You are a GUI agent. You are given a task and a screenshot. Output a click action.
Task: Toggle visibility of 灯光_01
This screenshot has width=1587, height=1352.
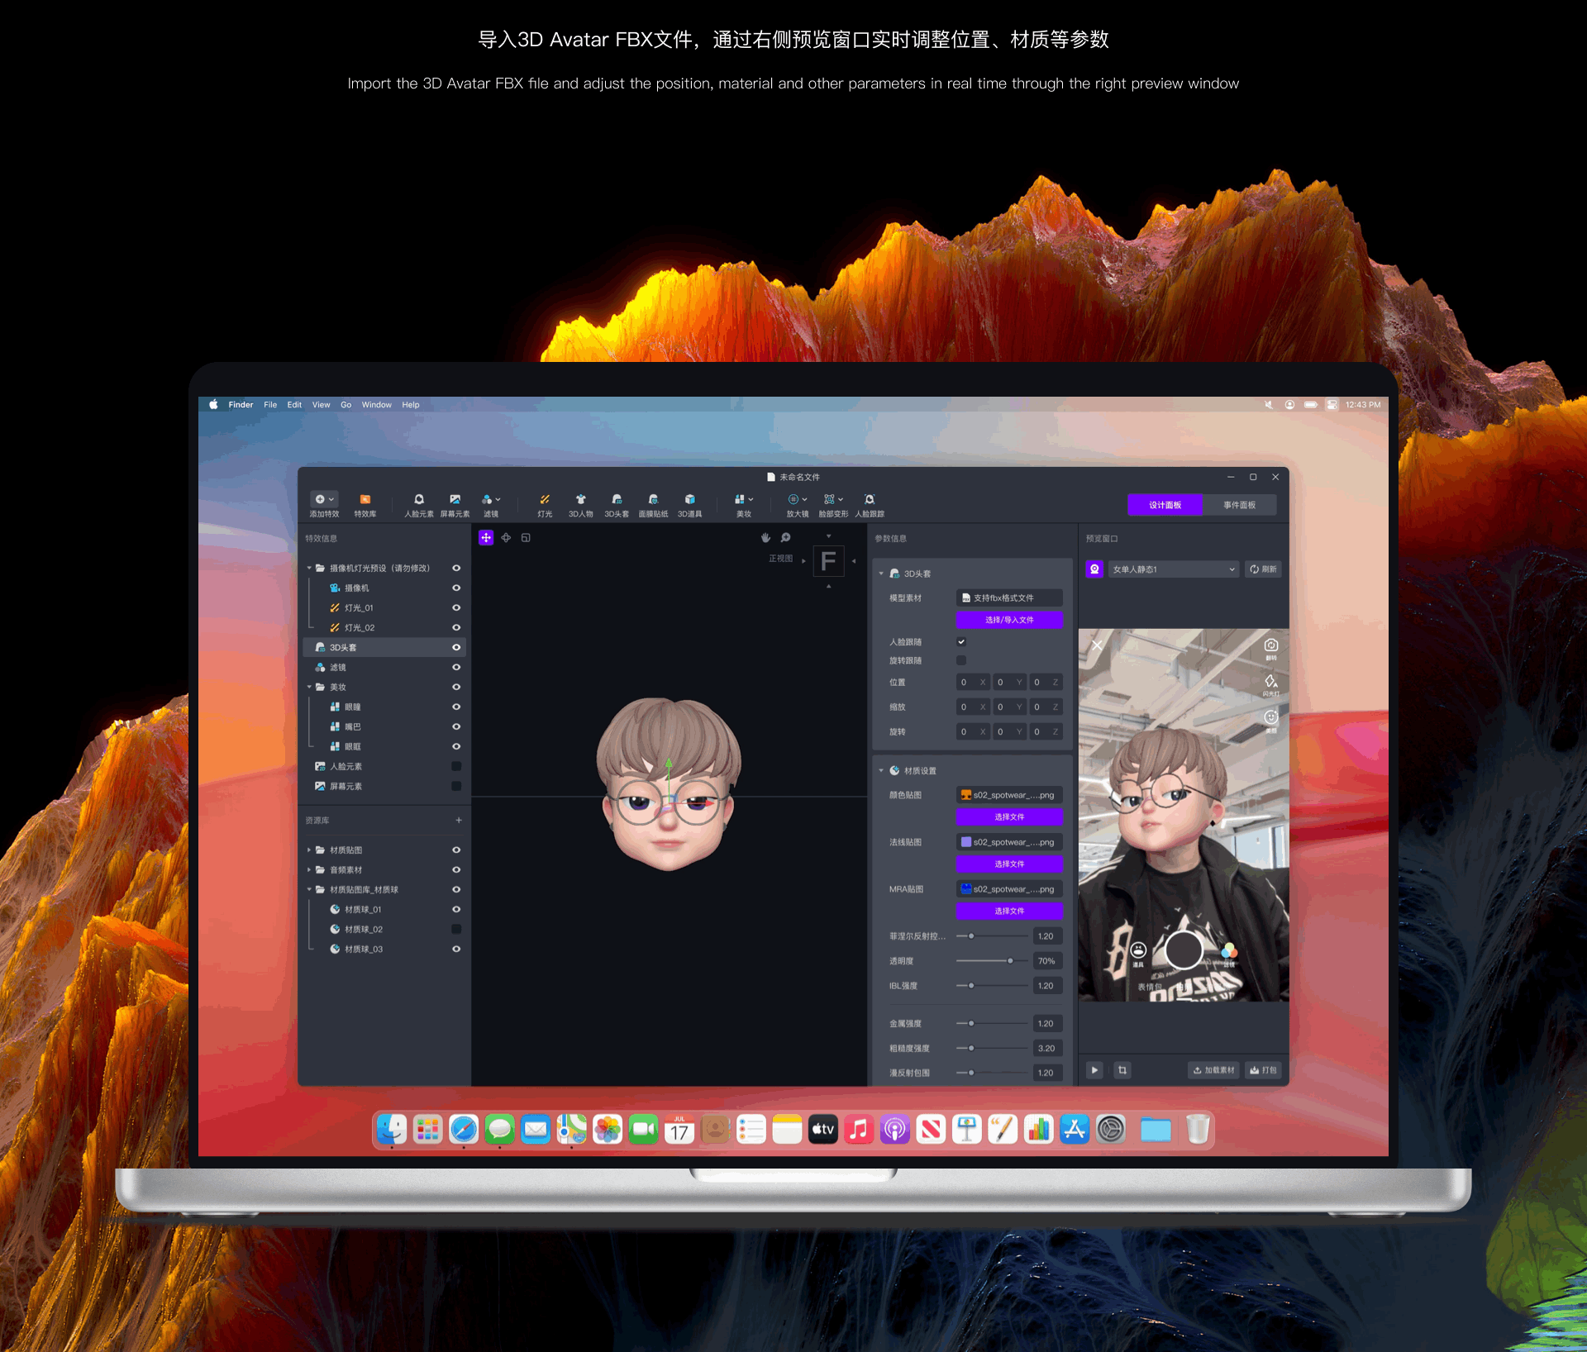[456, 608]
